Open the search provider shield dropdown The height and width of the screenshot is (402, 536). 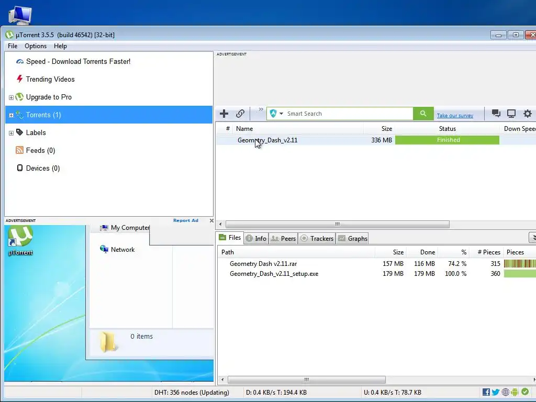point(276,114)
